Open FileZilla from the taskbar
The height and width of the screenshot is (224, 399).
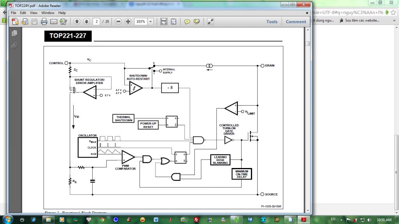pos(196,220)
